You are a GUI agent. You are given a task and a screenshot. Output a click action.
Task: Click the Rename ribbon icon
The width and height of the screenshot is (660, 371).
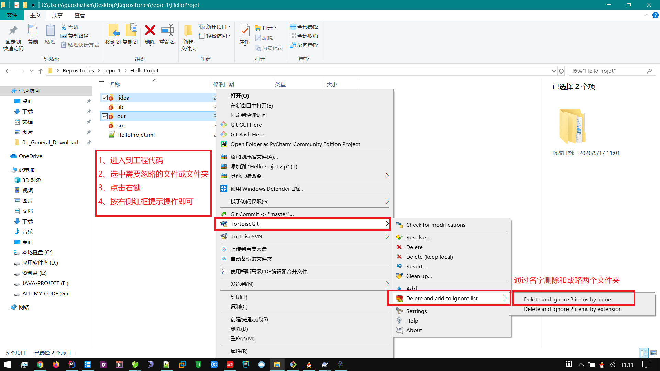click(x=167, y=31)
